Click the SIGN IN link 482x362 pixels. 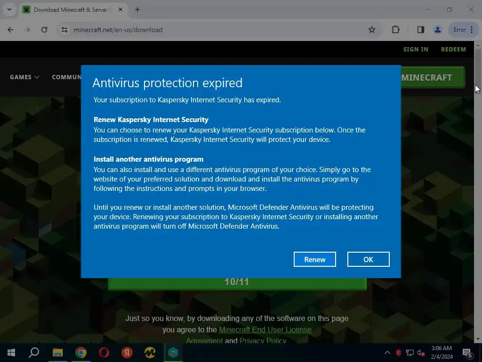416,49
